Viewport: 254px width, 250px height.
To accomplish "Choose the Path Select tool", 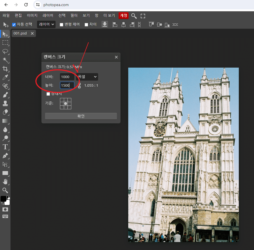I will click(x=5, y=164).
